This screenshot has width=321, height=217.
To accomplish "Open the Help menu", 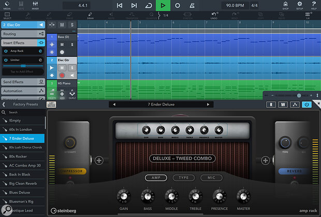I will (x=314, y=6).
